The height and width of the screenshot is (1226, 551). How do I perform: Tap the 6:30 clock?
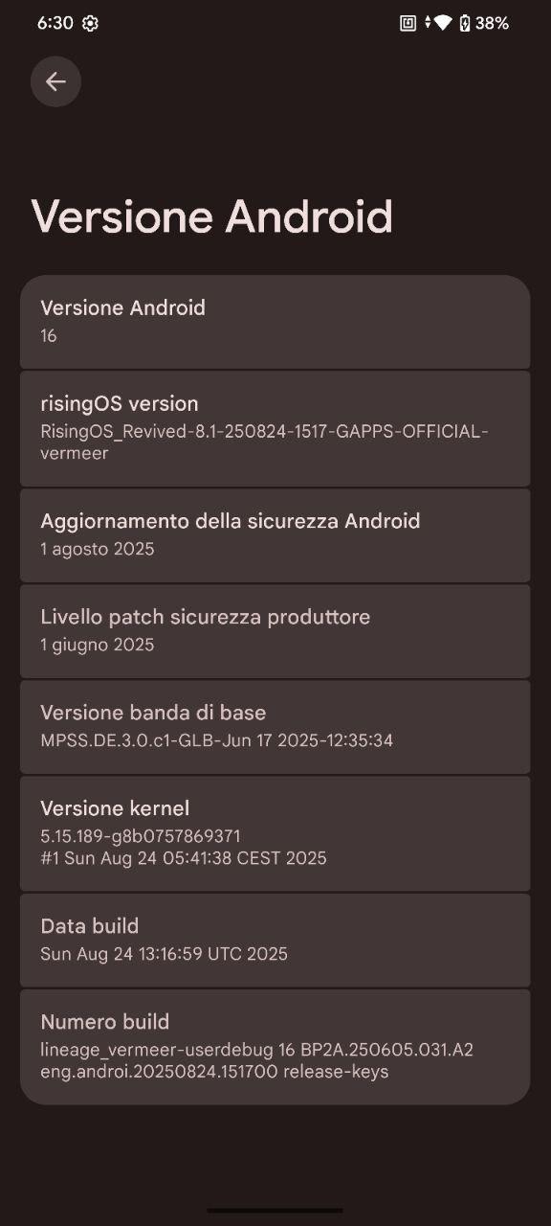coord(55,24)
